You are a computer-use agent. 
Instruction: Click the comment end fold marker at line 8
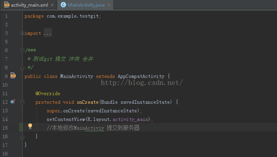(22, 68)
